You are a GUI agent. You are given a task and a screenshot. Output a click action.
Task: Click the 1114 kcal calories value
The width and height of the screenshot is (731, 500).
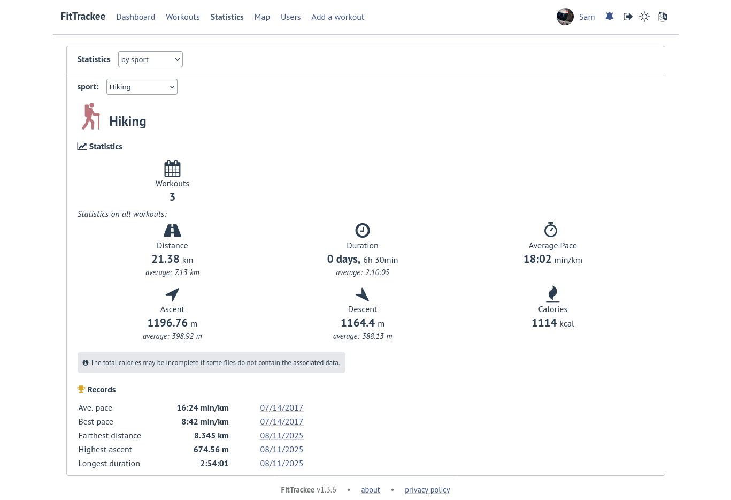(553, 323)
